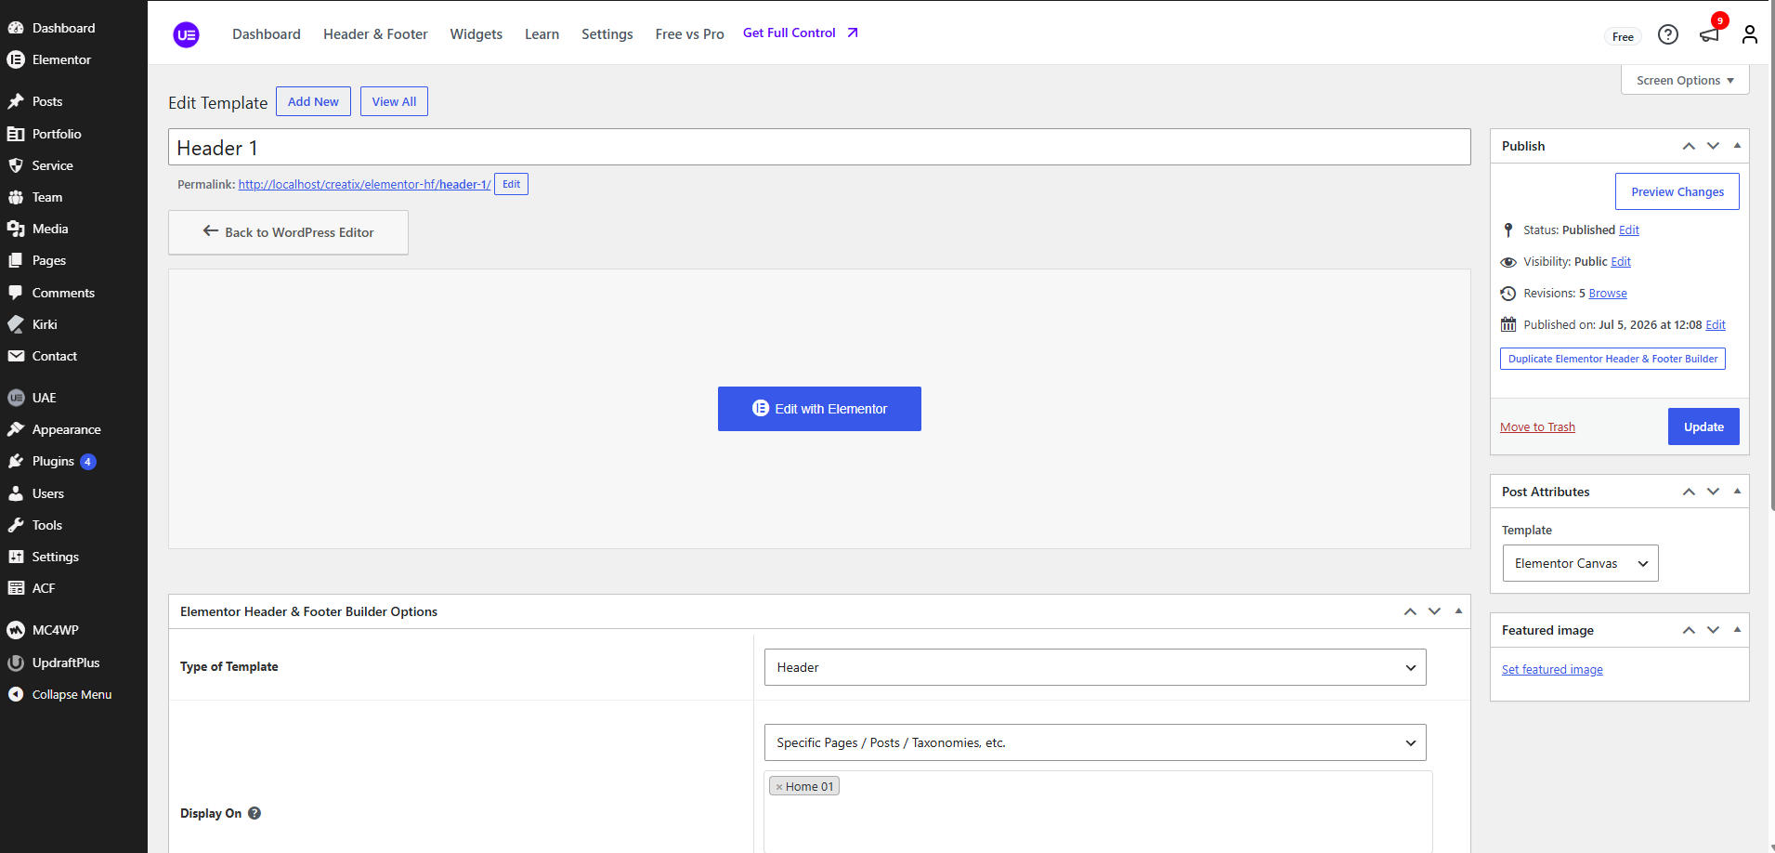Click the Kirki sidebar icon
Image resolution: width=1775 pixels, height=853 pixels.
(x=16, y=324)
